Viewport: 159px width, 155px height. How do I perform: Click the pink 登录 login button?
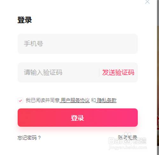pos(78,118)
